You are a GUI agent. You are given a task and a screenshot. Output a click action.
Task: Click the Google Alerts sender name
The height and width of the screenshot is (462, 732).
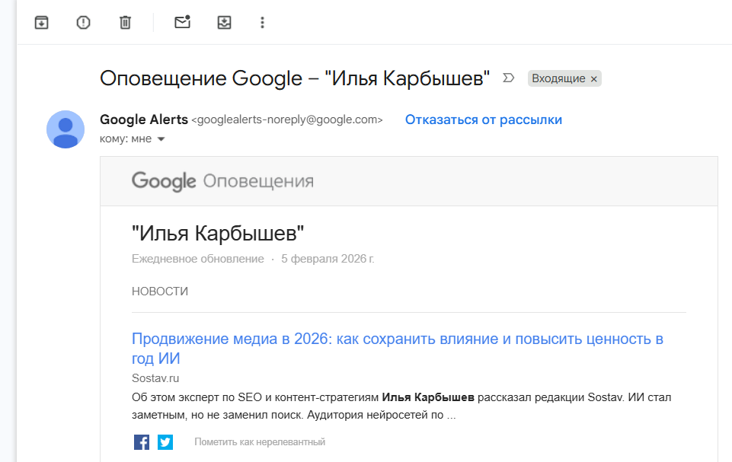pos(144,119)
